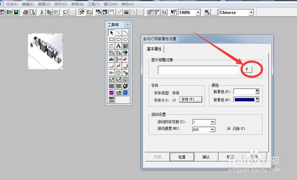Select the historical curve tool

pos(118,80)
